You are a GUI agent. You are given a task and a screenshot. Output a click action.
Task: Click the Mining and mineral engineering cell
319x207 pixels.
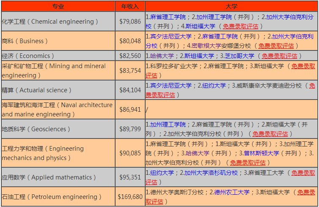pos(58,70)
